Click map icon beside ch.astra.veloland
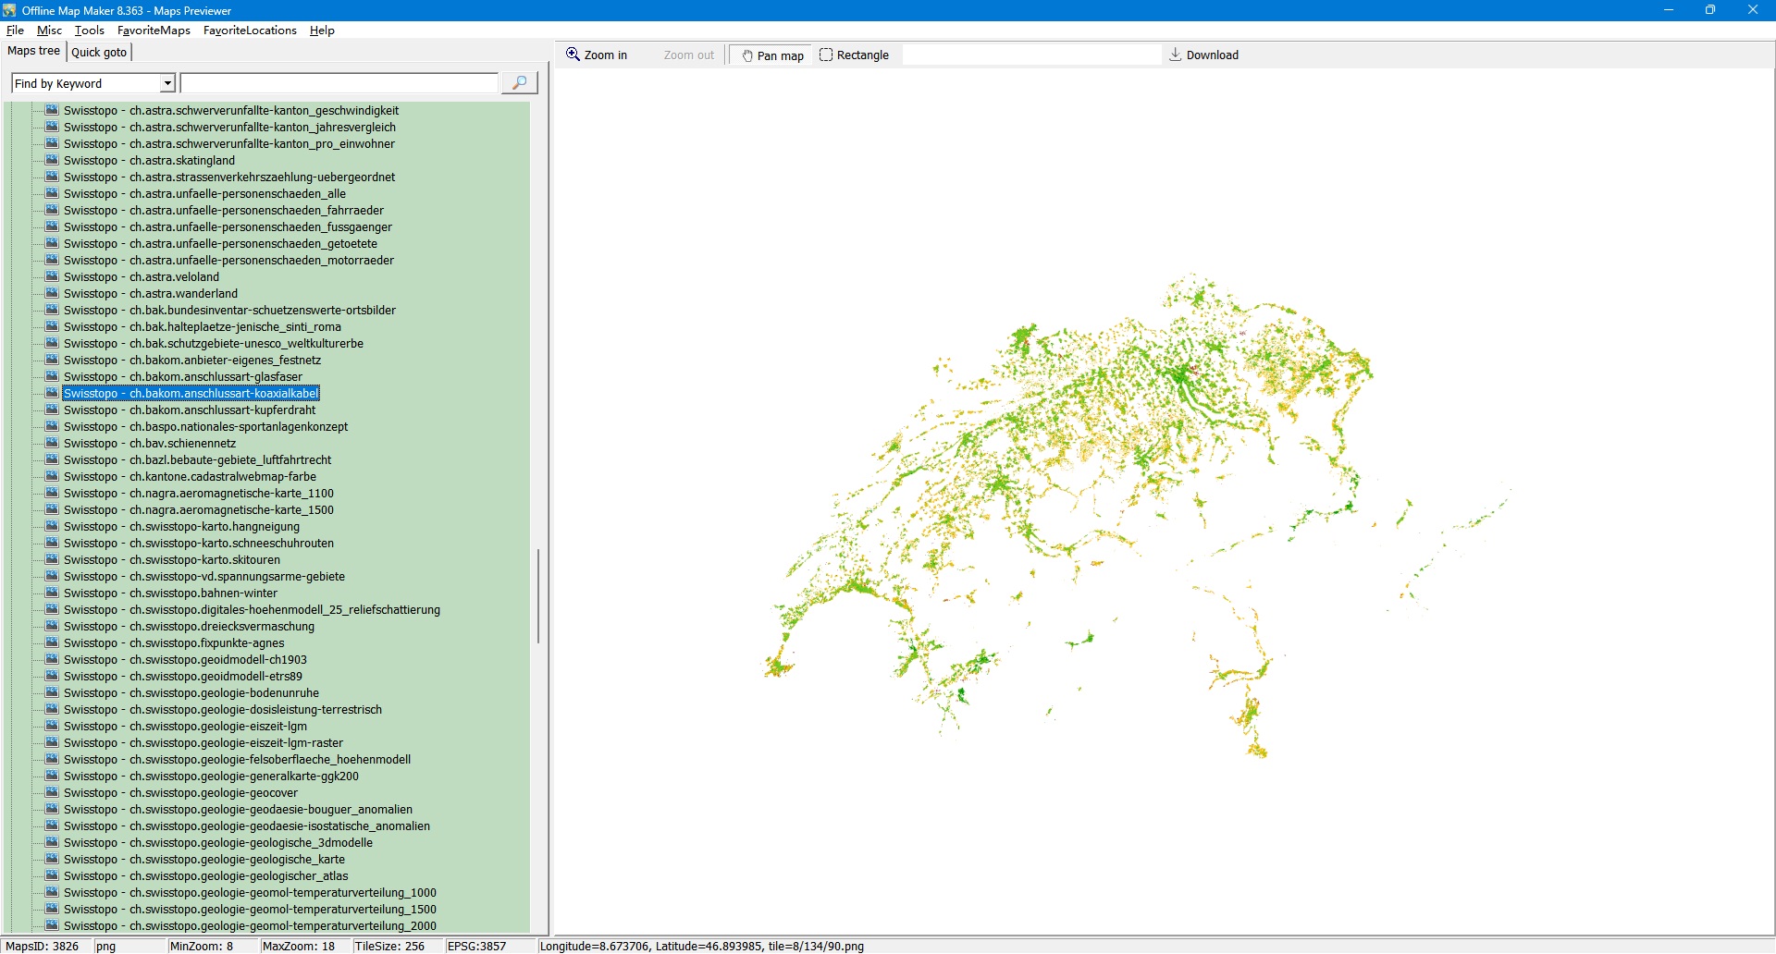Screen dimensions: 1776x954 coord(53,277)
